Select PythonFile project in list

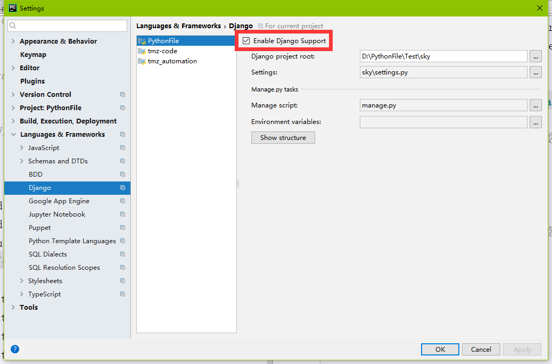tap(186, 41)
